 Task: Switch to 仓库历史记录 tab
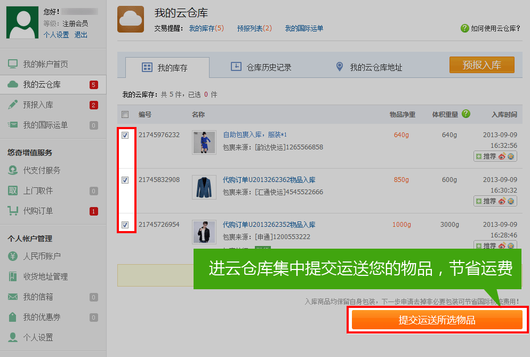click(x=261, y=67)
